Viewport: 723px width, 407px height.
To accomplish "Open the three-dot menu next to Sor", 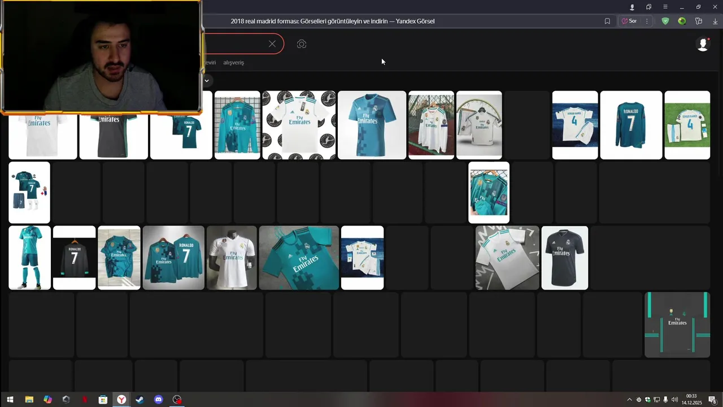I will point(647,21).
